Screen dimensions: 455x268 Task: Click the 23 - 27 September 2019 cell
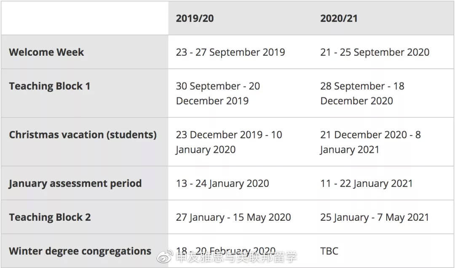click(230, 52)
